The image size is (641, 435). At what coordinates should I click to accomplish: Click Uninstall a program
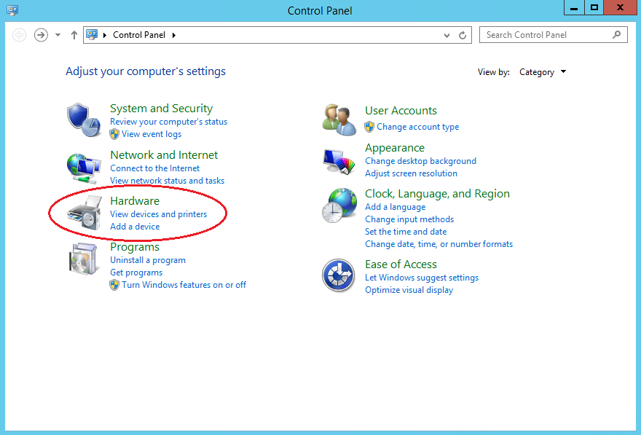[148, 259]
